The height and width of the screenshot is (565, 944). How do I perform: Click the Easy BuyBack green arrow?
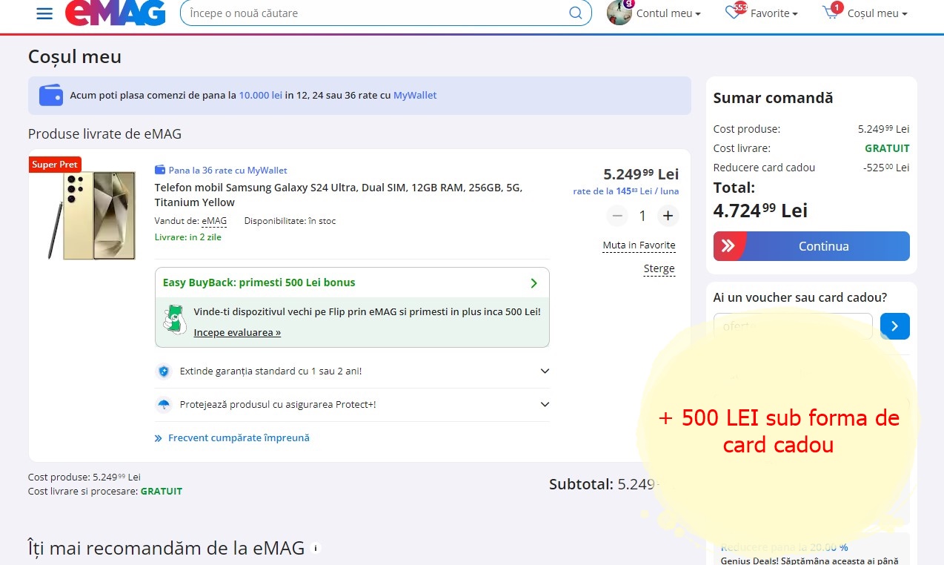point(534,283)
